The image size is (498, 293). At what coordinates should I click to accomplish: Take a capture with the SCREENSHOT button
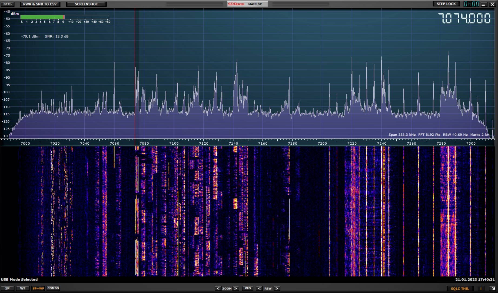(86, 4)
